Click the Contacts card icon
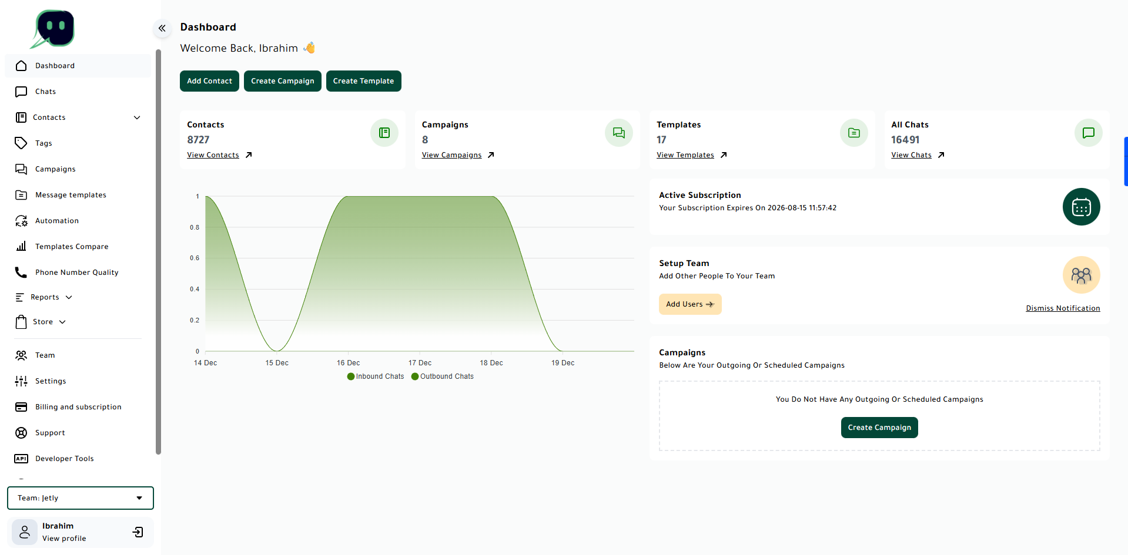The width and height of the screenshot is (1128, 555). coord(384,133)
